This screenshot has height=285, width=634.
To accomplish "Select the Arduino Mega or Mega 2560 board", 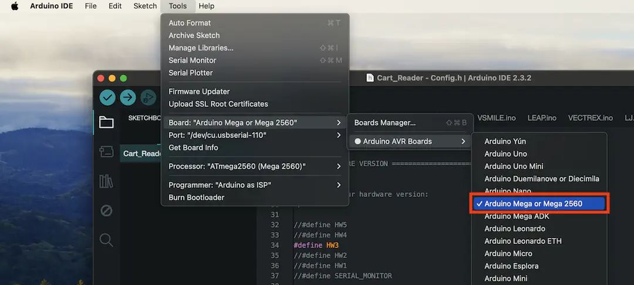I will 539,204.
